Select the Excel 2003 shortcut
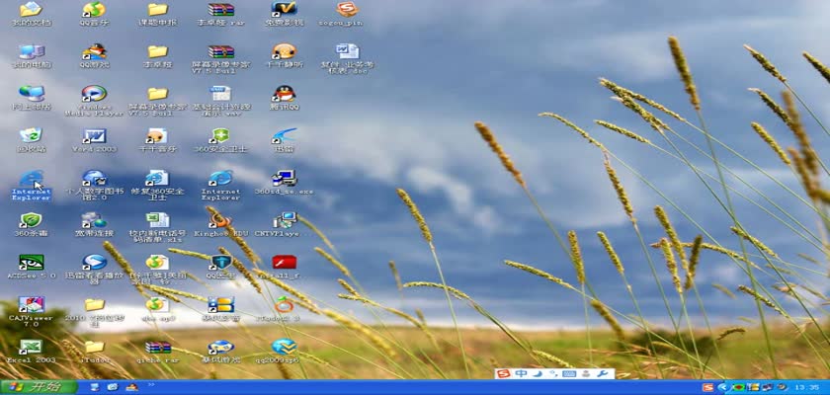This screenshot has width=830, height=395. pos(32,353)
